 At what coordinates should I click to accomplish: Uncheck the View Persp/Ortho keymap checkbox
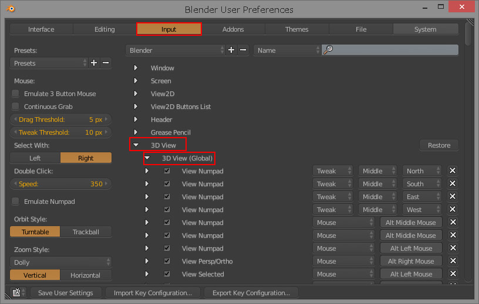point(167,261)
